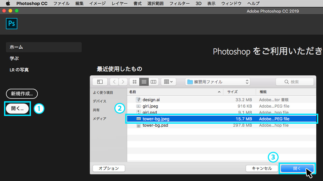This screenshot has height=181, width=323.
Task: Select the girl.jpeg file name
Action: pyautogui.click(x=150, y=106)
